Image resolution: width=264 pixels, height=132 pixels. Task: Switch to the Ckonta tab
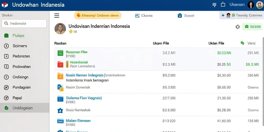coord(144,16)
